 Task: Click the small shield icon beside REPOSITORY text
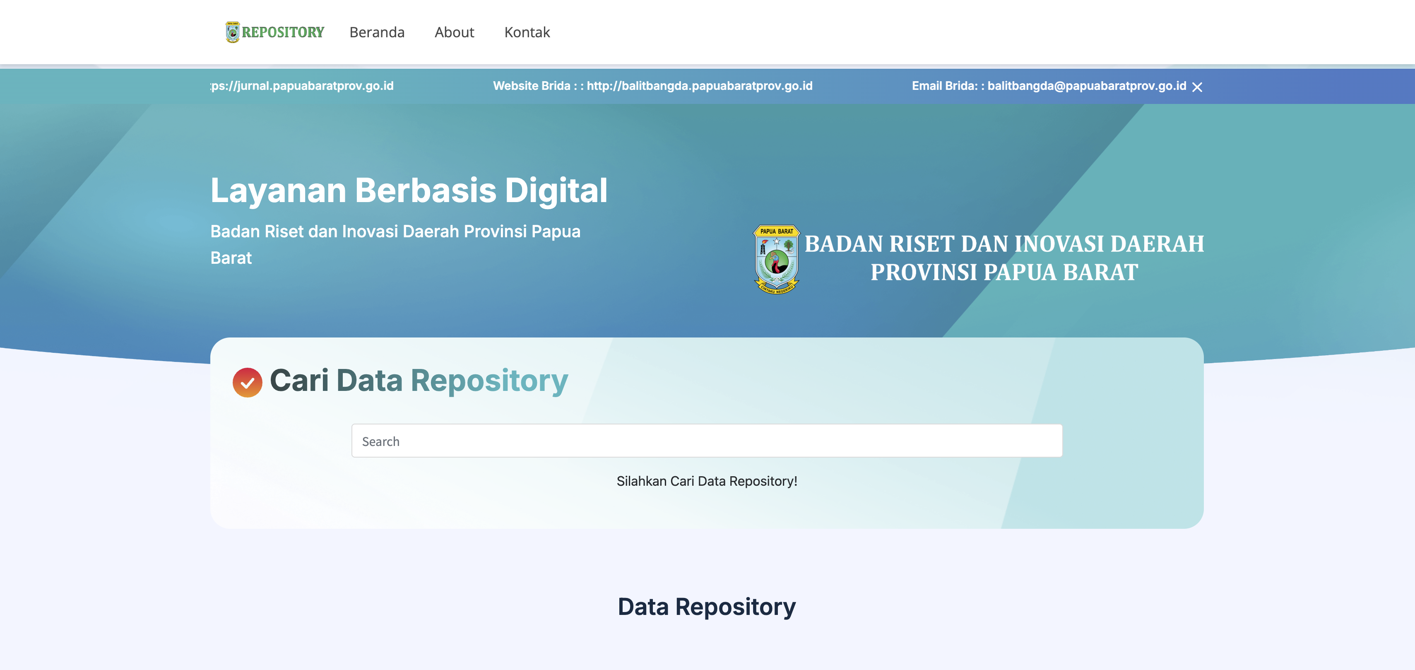pyautogui.click(x=233, y=32)
